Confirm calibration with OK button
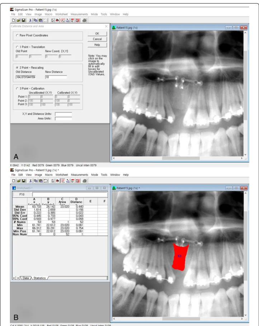 [x=97, y=33]
